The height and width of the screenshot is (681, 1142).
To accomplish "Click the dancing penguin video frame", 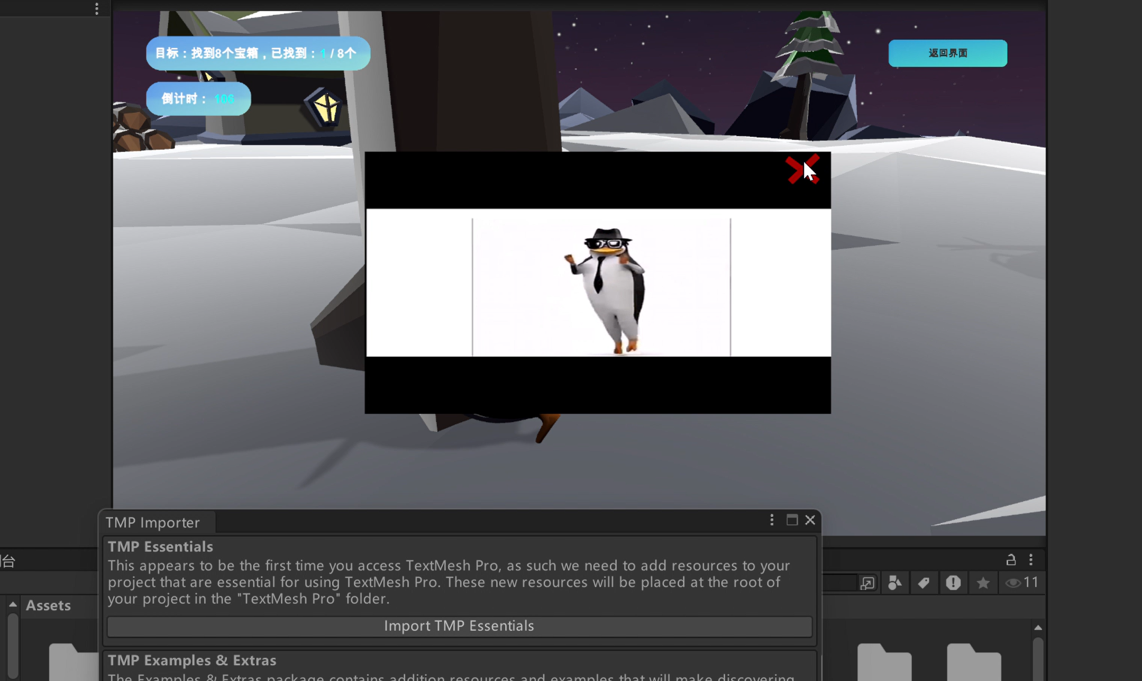I will pos(598,283).
